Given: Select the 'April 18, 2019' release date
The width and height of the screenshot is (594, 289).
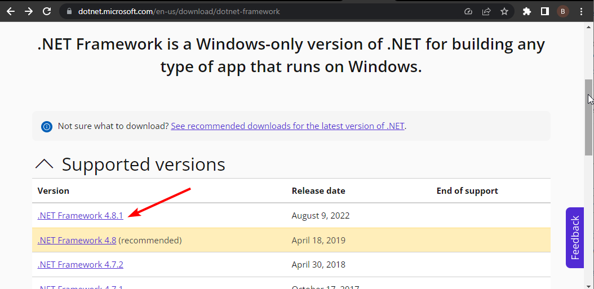Looking at the screenshot, I should coord(318,240).
